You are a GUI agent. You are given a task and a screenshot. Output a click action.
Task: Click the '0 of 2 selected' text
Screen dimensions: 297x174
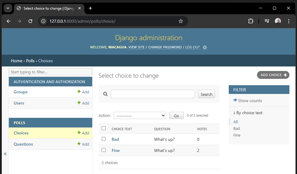point(197,115)
